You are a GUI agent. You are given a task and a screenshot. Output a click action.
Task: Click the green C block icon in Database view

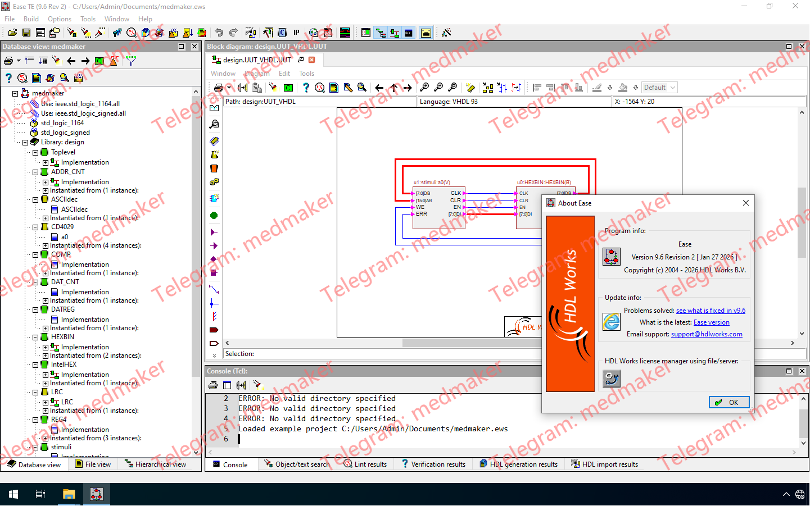(99, 61)
